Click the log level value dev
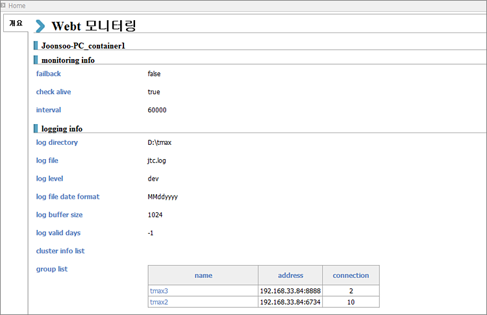Screen dimensions: 487x315 click(153, 179)
